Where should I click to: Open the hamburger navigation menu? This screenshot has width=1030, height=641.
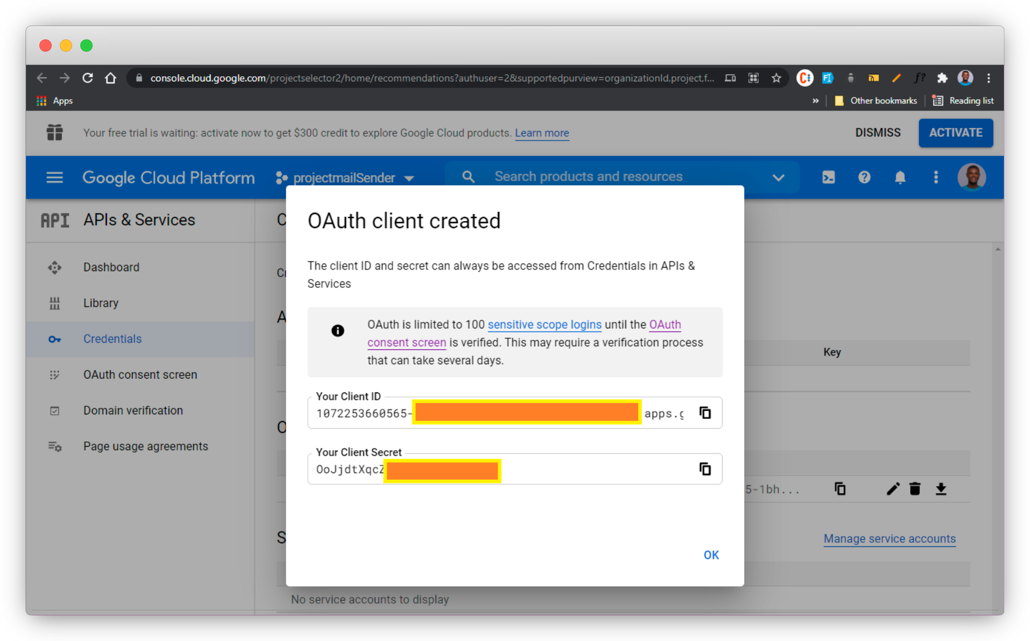coord(55,178)
